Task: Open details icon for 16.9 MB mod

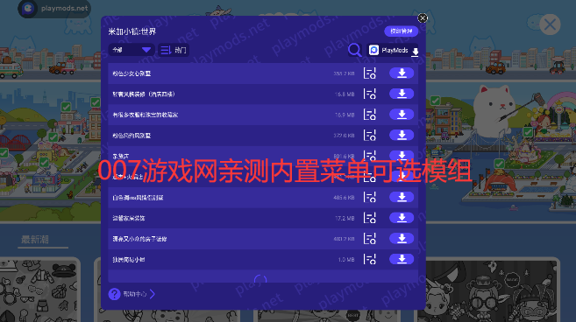Action: tap(370, 115)
